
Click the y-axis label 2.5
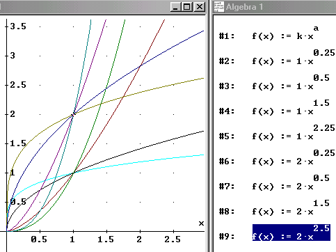(18, 85)
